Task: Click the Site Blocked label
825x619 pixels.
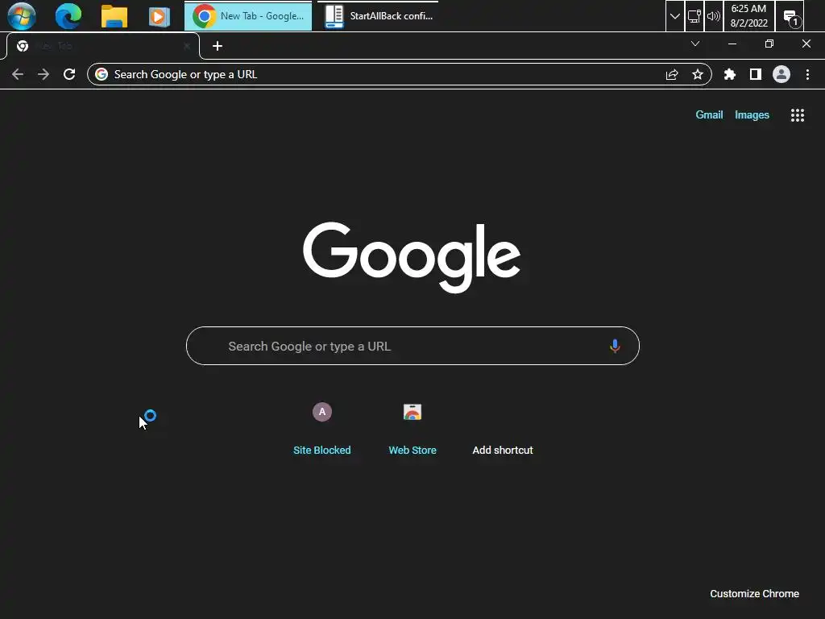Action: (322, 450)
